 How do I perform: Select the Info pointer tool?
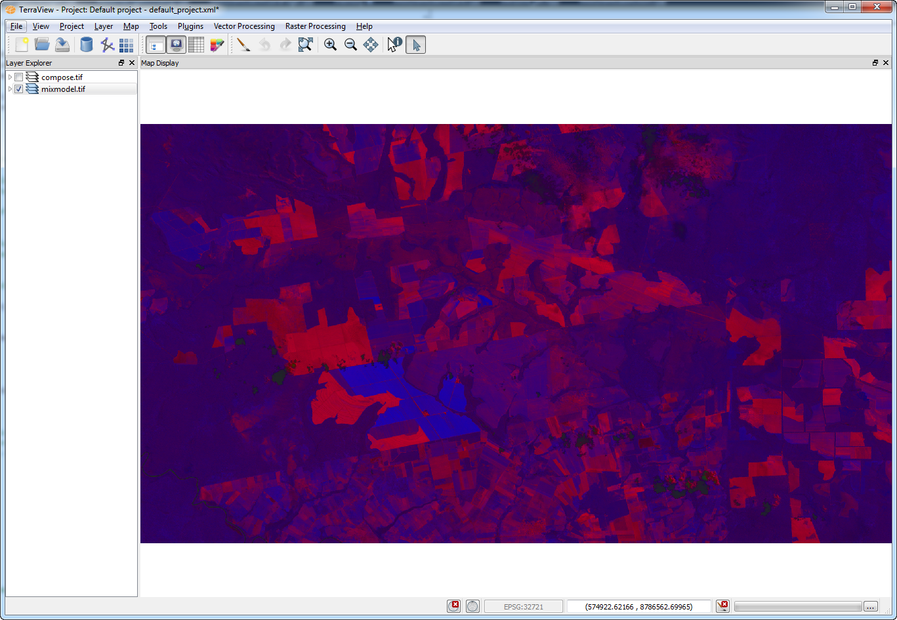(x=394, y=45)
